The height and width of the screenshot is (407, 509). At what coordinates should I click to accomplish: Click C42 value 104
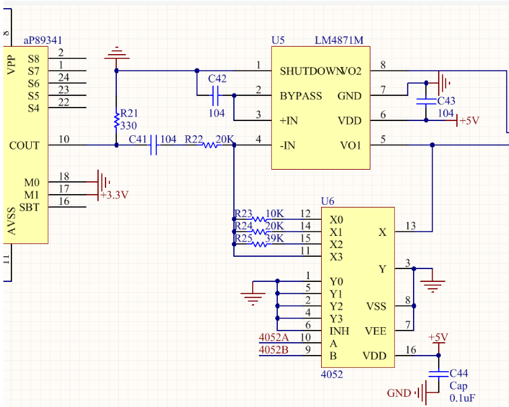[x=217, y=114]
